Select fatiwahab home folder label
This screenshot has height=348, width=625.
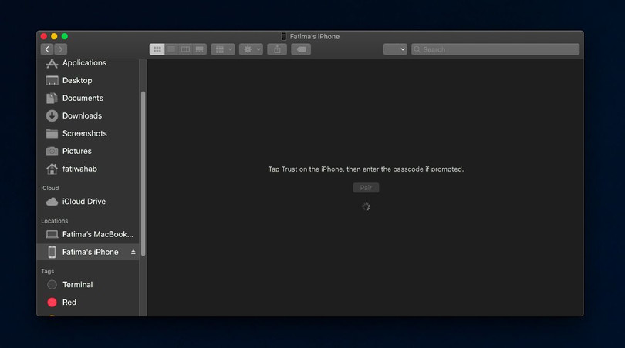(x=79, y=169)
